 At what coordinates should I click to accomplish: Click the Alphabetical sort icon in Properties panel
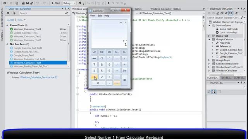tap(214, 92)
